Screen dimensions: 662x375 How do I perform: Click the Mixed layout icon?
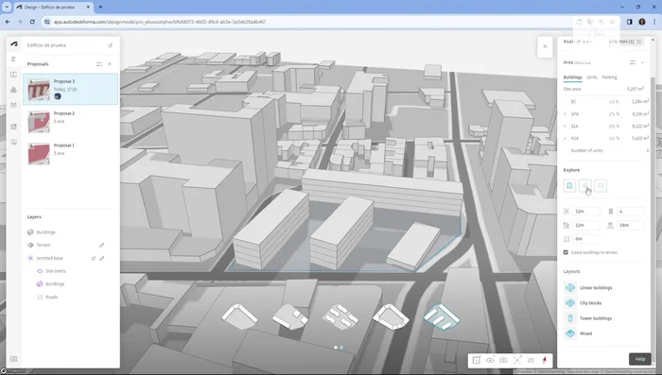click(570, 333)
